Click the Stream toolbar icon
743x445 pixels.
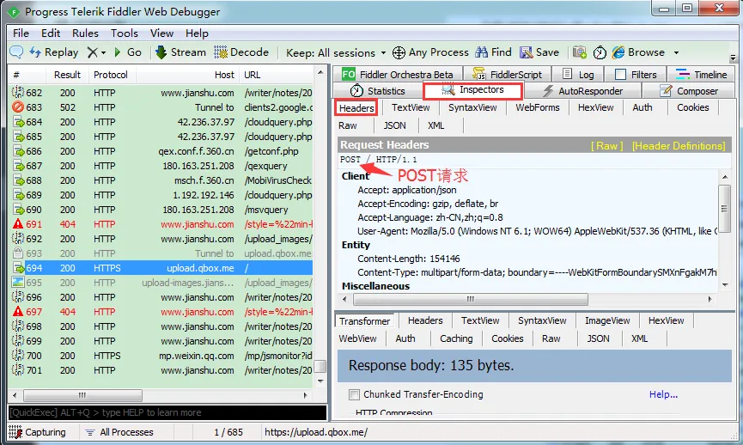click(161, 52)
